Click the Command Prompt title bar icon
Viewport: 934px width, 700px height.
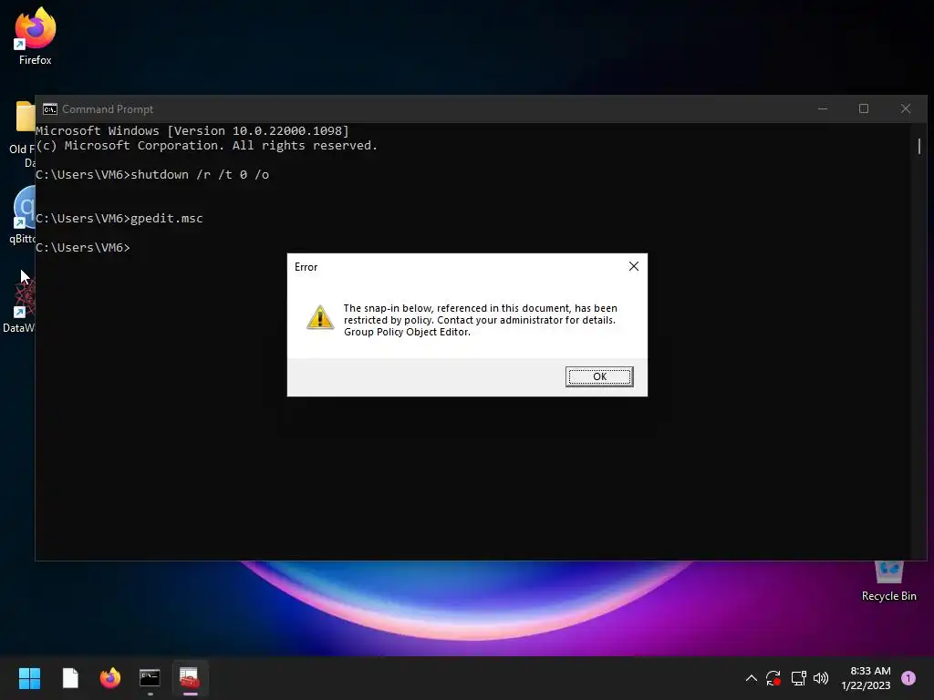50,109
